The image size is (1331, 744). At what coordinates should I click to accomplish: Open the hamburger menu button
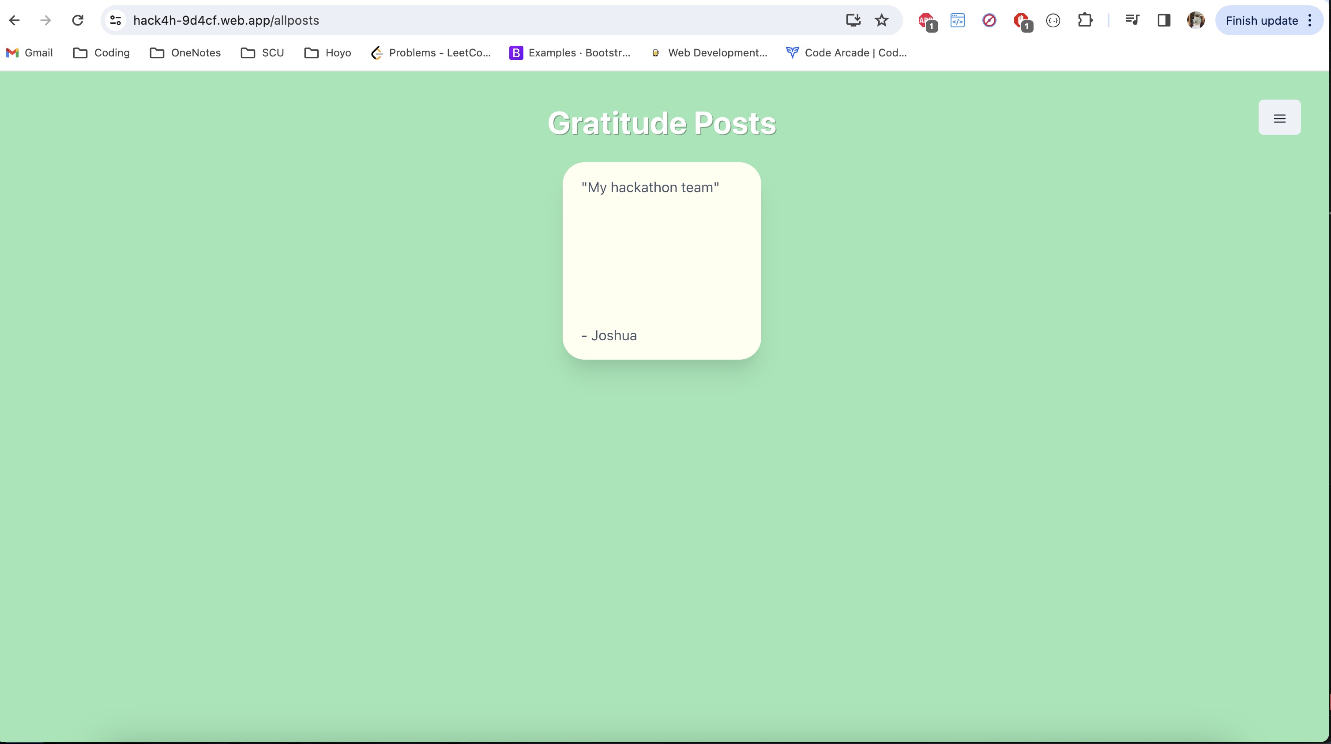(x=1279, y=118)
